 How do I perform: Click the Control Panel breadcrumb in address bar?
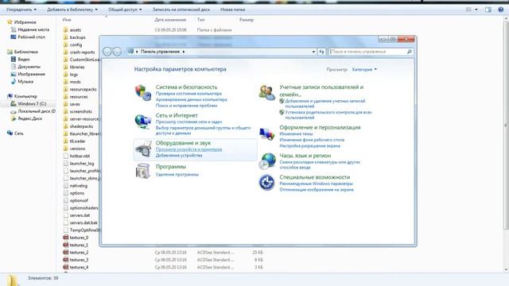click(160, 52)
